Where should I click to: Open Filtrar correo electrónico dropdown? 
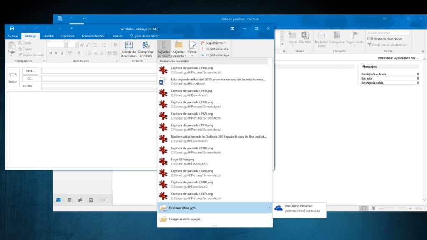(x=388, y=45)
